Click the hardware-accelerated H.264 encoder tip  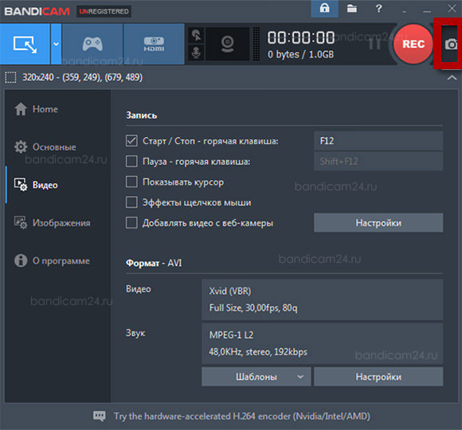pyautogui.click(x=242, y=416)
